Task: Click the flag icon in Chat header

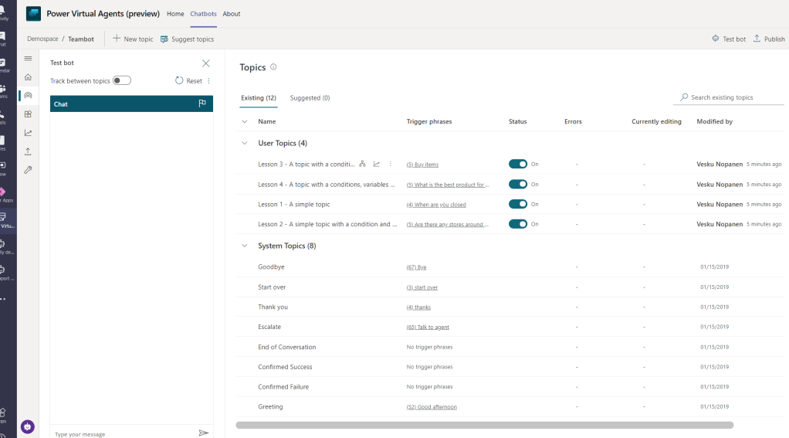Action: pyautogui.click(x=202, y=104)
